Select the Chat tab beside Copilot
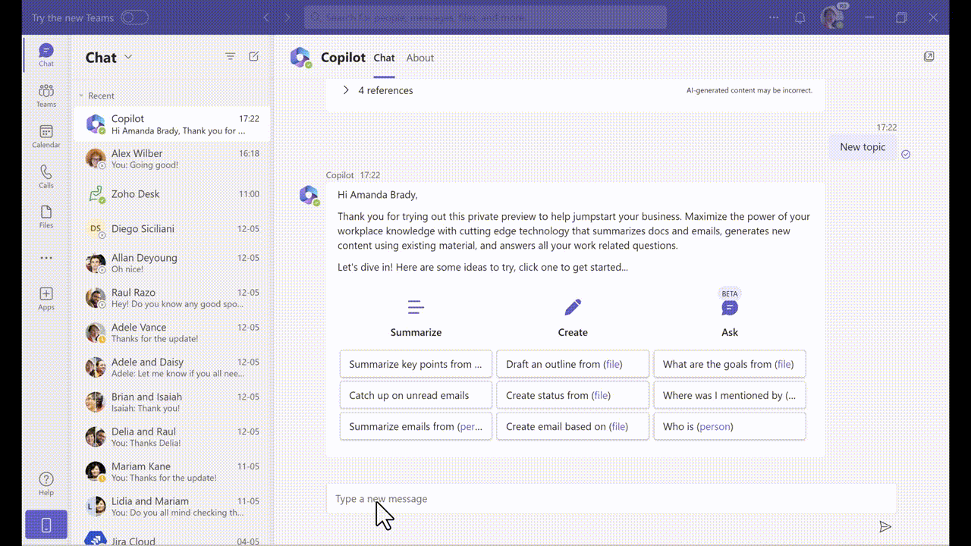This screenshot has height=546, width=971. (384, 58)
